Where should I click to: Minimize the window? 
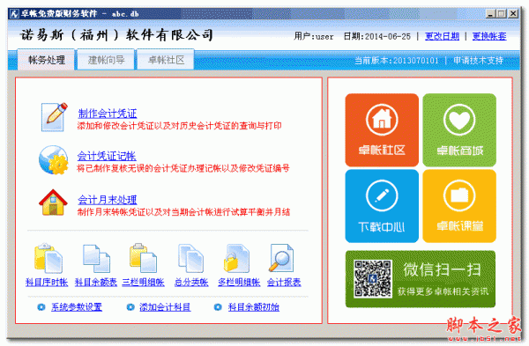click(x=490, y=14)
